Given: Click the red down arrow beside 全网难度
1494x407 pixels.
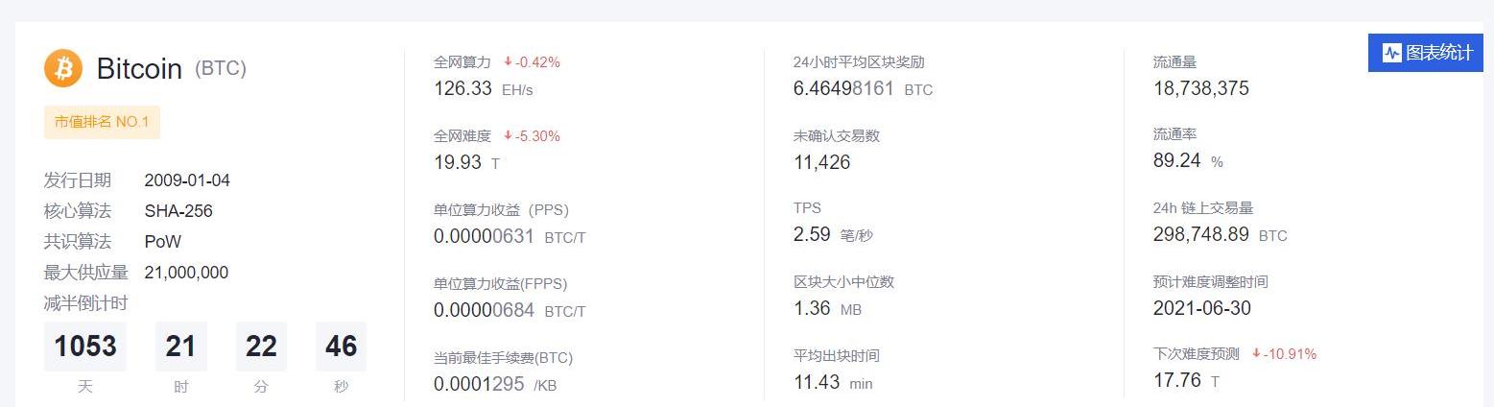Looking at the screenshot, I should coord(508,136).
